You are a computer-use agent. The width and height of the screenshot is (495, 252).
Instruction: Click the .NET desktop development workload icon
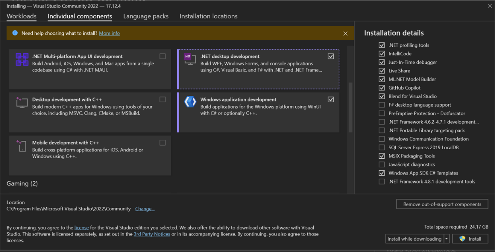190,59
